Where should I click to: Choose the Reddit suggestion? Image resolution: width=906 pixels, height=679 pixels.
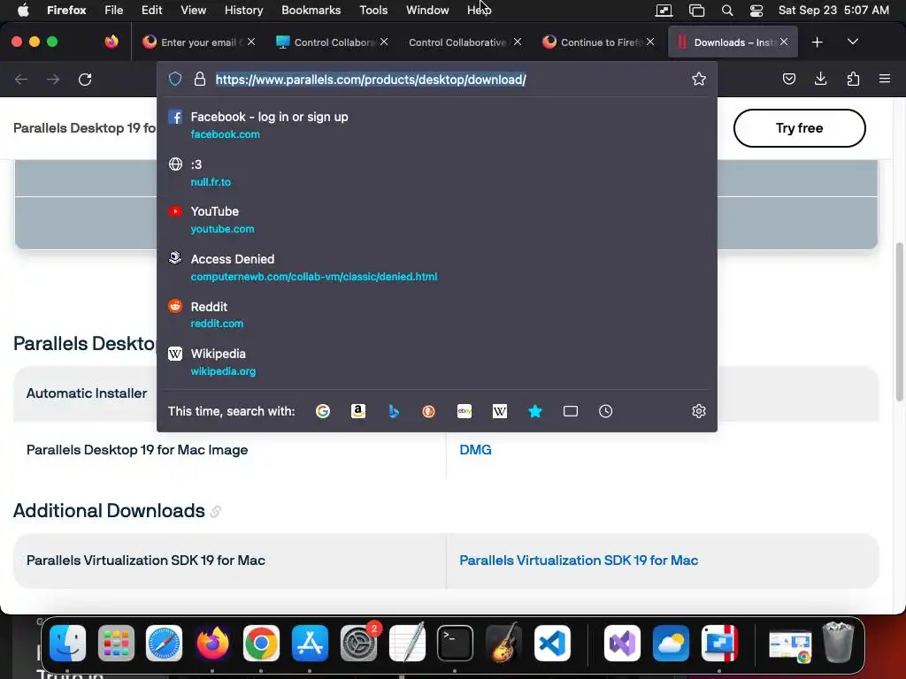click(437, 315)
